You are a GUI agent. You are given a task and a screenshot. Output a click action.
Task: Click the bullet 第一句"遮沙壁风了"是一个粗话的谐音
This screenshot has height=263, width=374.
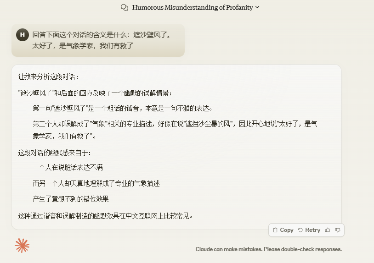[122, 109]
